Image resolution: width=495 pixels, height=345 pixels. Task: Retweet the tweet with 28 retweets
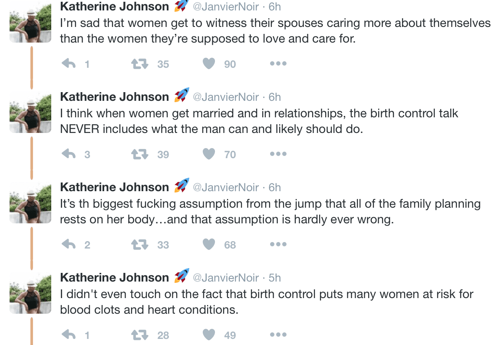pyautogui.click(x=139, y=335)
